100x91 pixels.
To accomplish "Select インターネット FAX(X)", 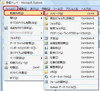I will [x=71, y=77].
